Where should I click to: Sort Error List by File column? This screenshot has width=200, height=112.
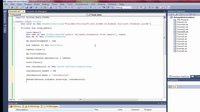105,110
